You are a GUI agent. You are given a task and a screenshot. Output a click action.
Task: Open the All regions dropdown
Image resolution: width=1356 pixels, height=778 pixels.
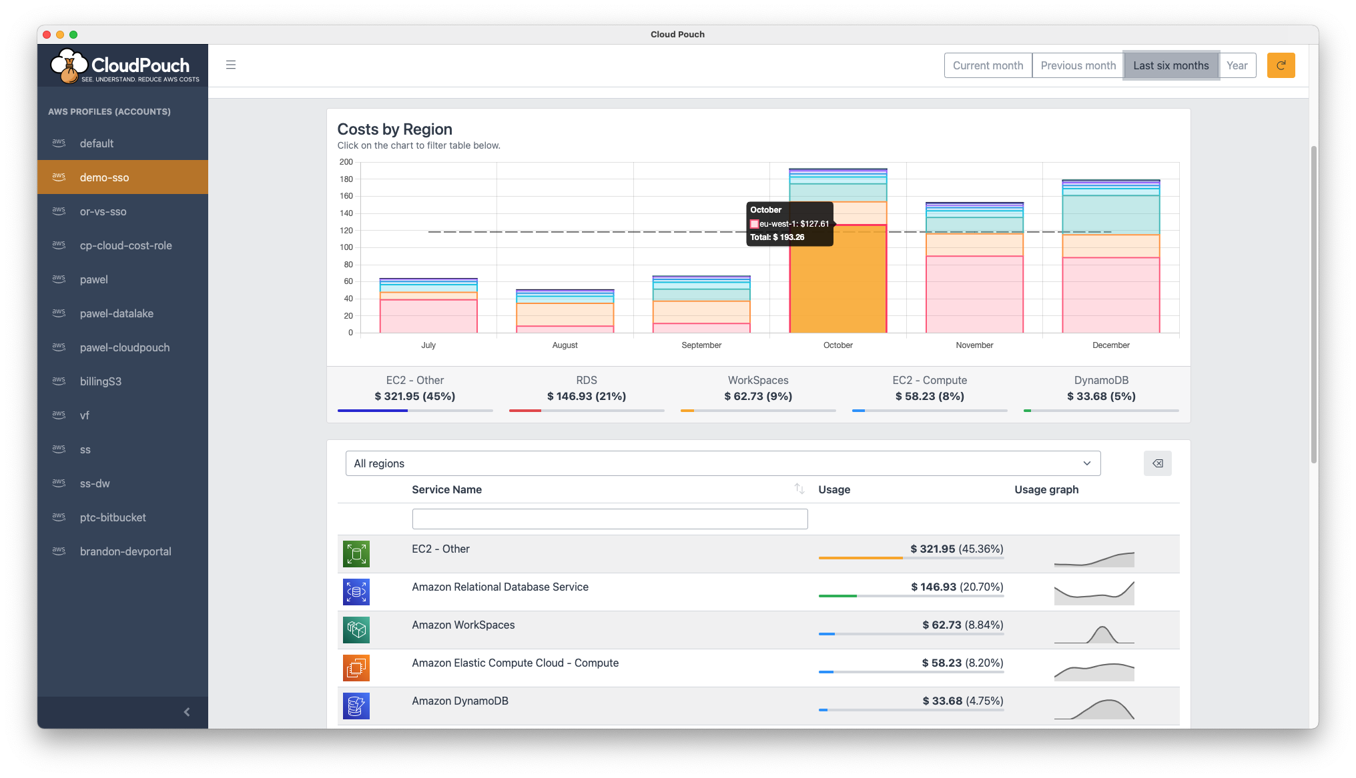pos(723,463)
